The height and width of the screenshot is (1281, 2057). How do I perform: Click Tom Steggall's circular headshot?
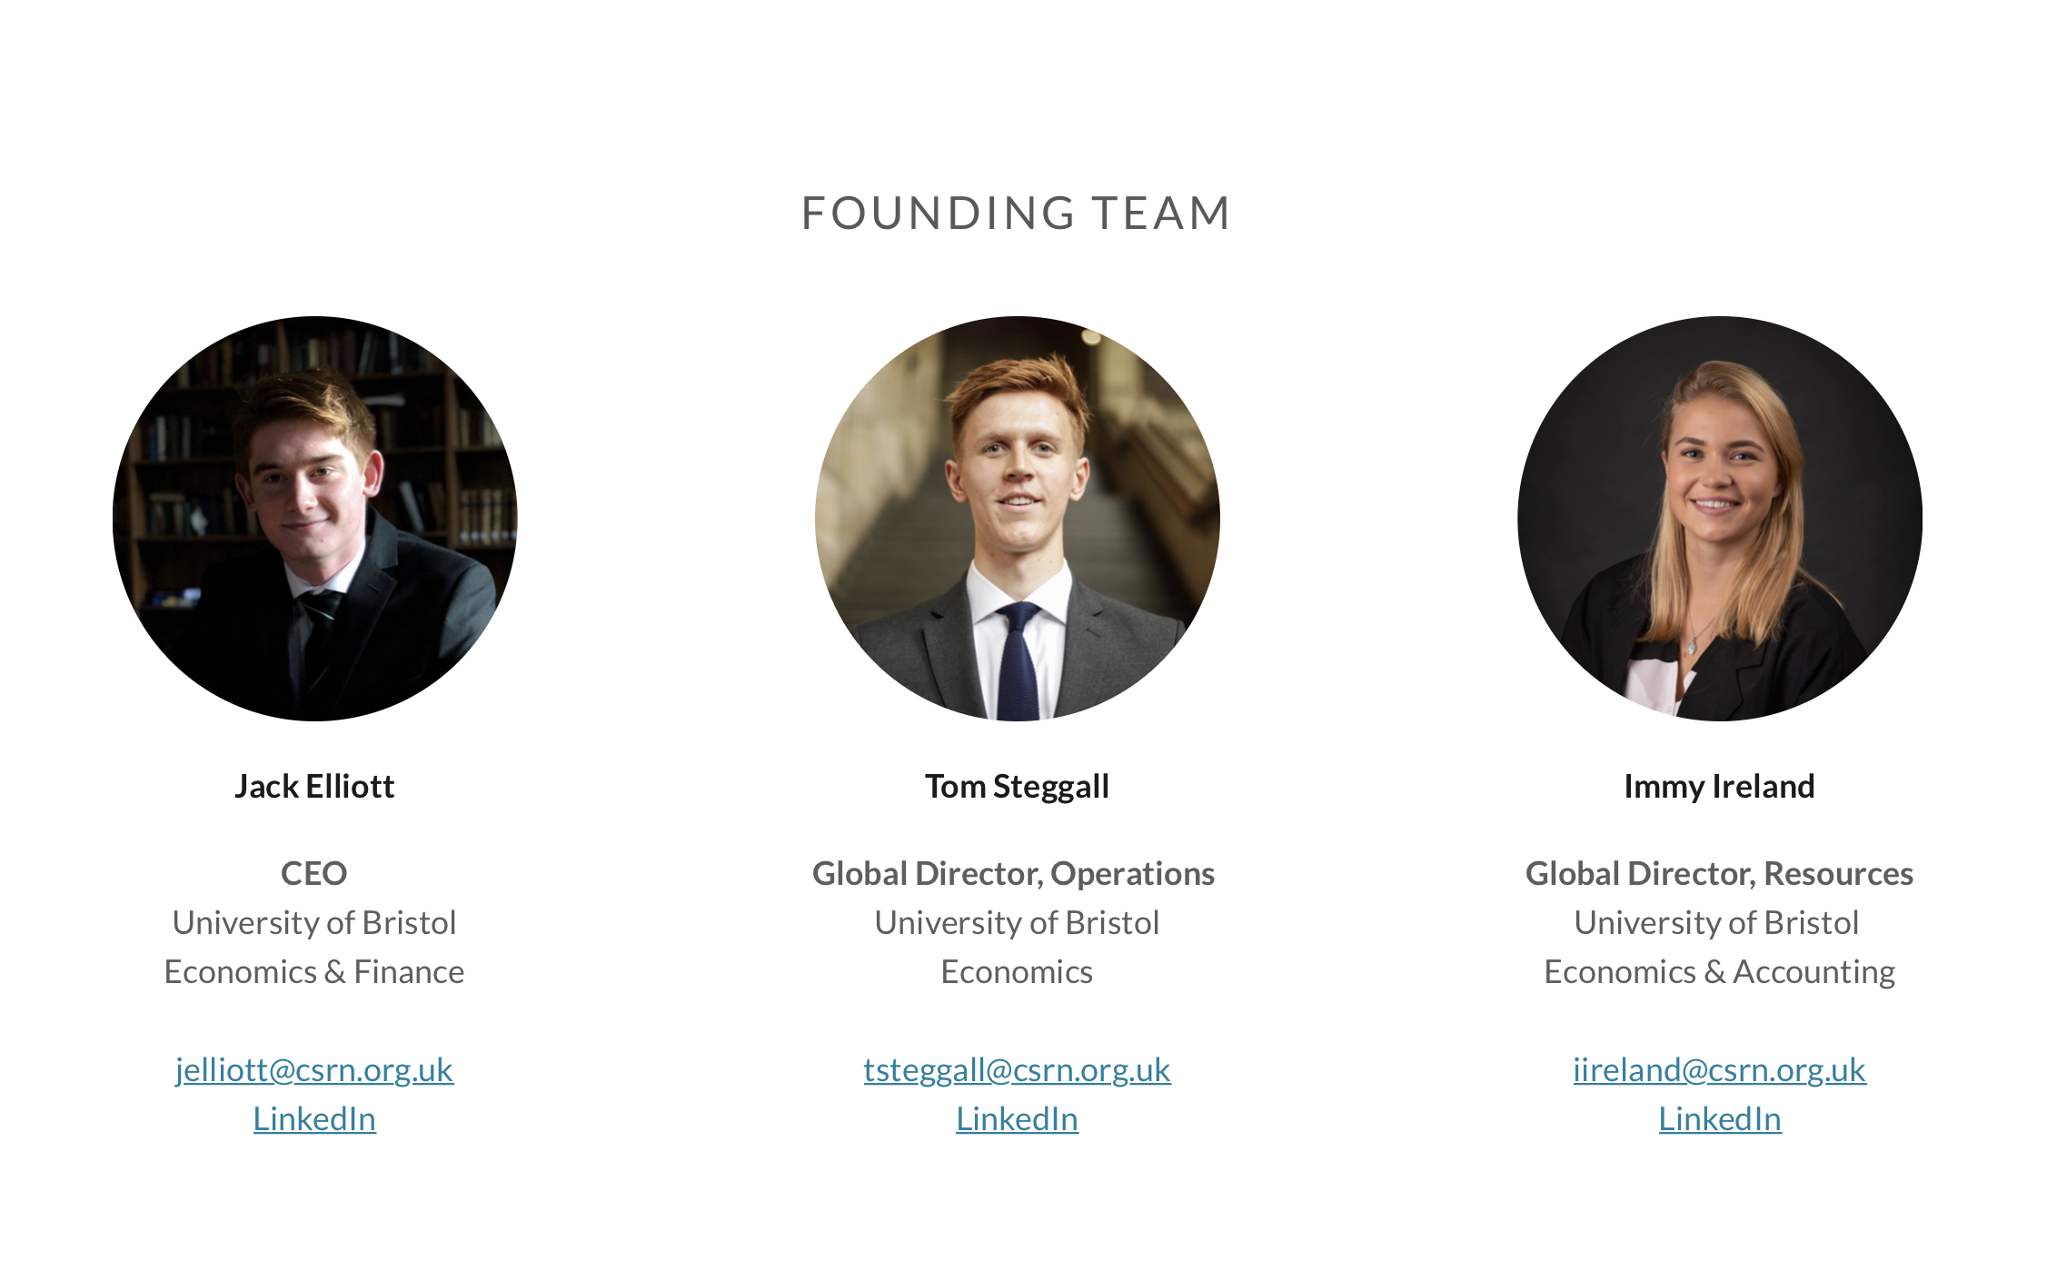(x=1017, y=518)
